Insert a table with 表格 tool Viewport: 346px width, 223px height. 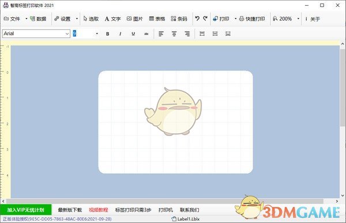(157, 19)
